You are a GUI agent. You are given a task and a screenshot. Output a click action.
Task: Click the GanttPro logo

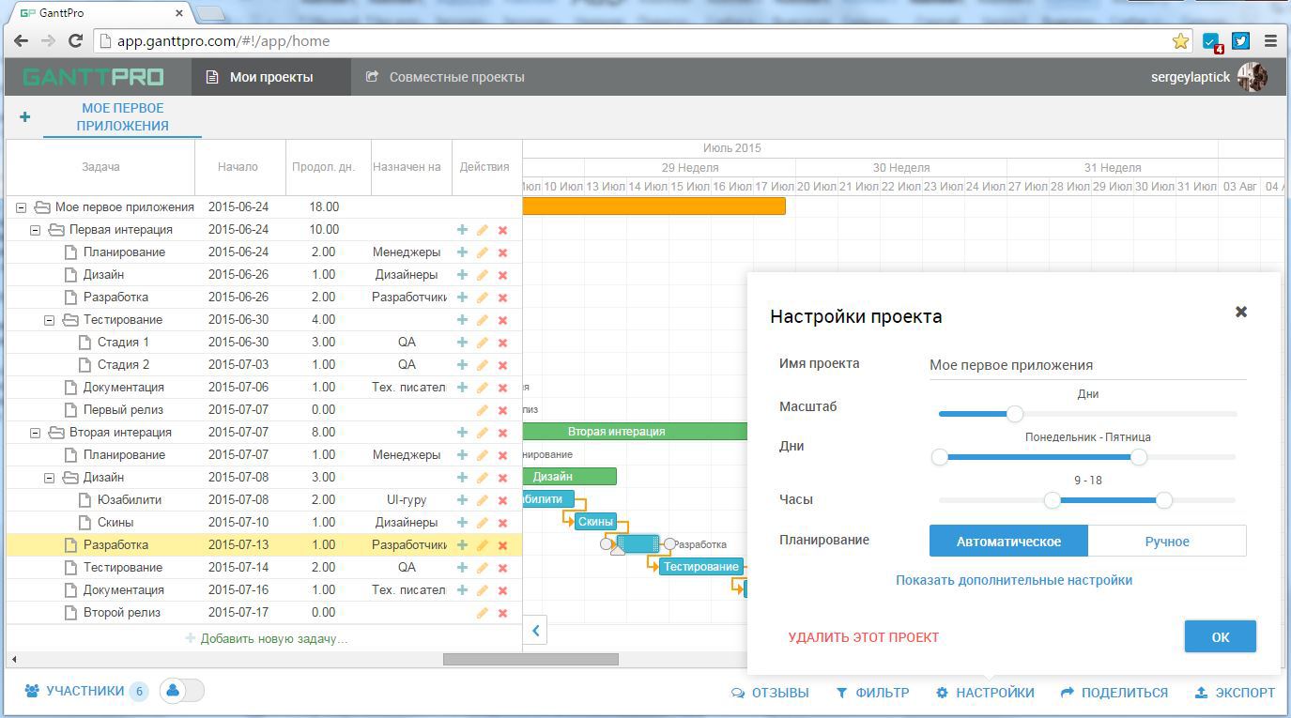(93, 77)
